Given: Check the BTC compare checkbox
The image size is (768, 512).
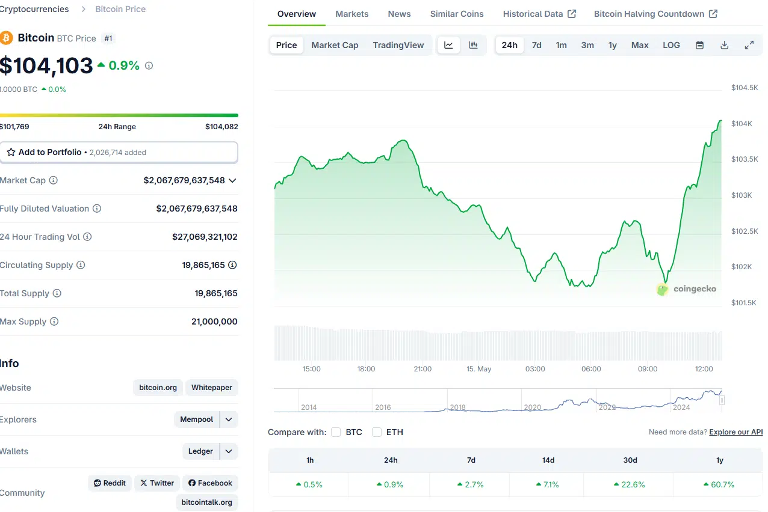Looking at the screenshot, I should pyautogui.click(x=336, y=432).
